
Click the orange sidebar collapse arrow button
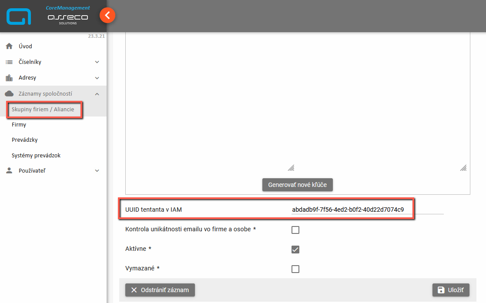107,16
